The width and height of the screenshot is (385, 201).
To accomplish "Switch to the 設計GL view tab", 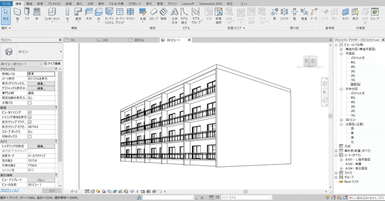I will click(139, 40).
